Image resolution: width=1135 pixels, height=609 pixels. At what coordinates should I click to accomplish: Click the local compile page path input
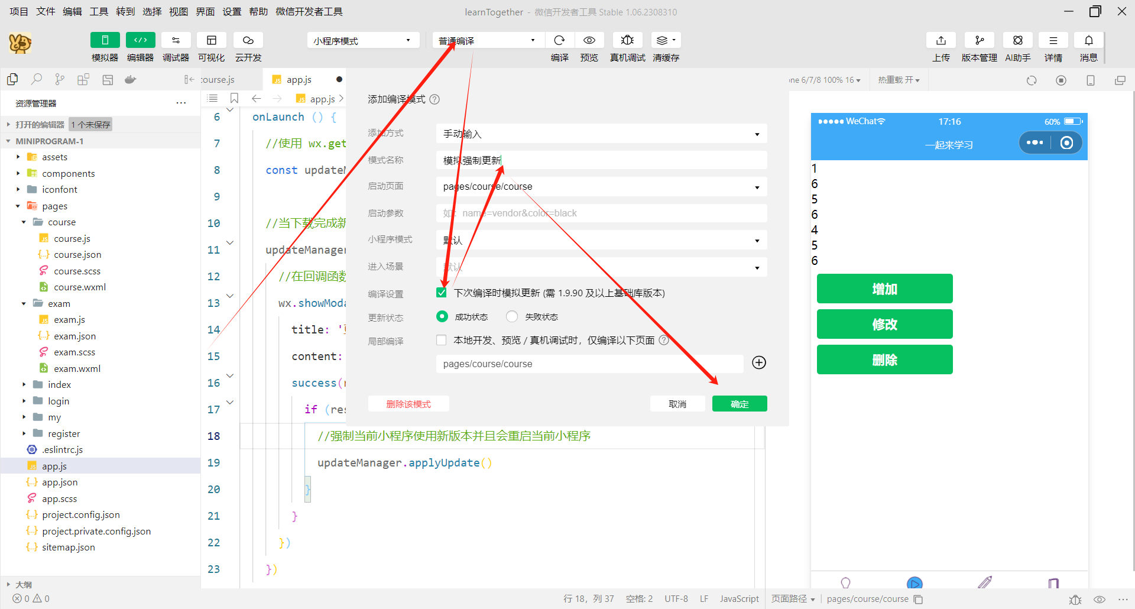[x=589, y=364]
